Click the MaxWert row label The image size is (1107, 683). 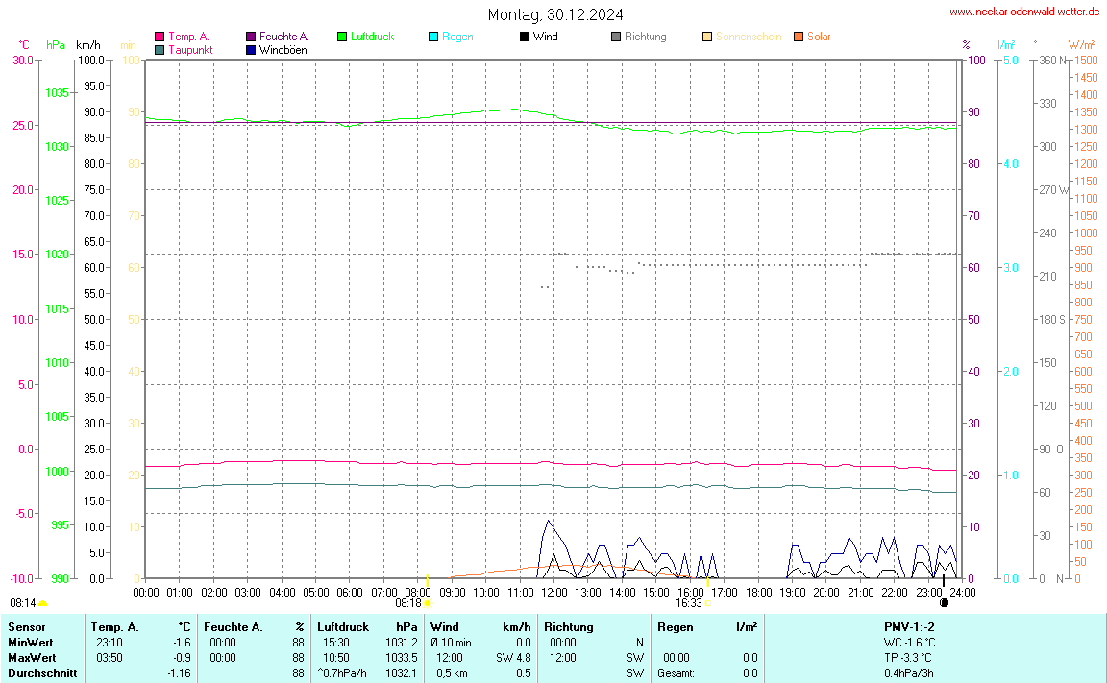point(30,658)
